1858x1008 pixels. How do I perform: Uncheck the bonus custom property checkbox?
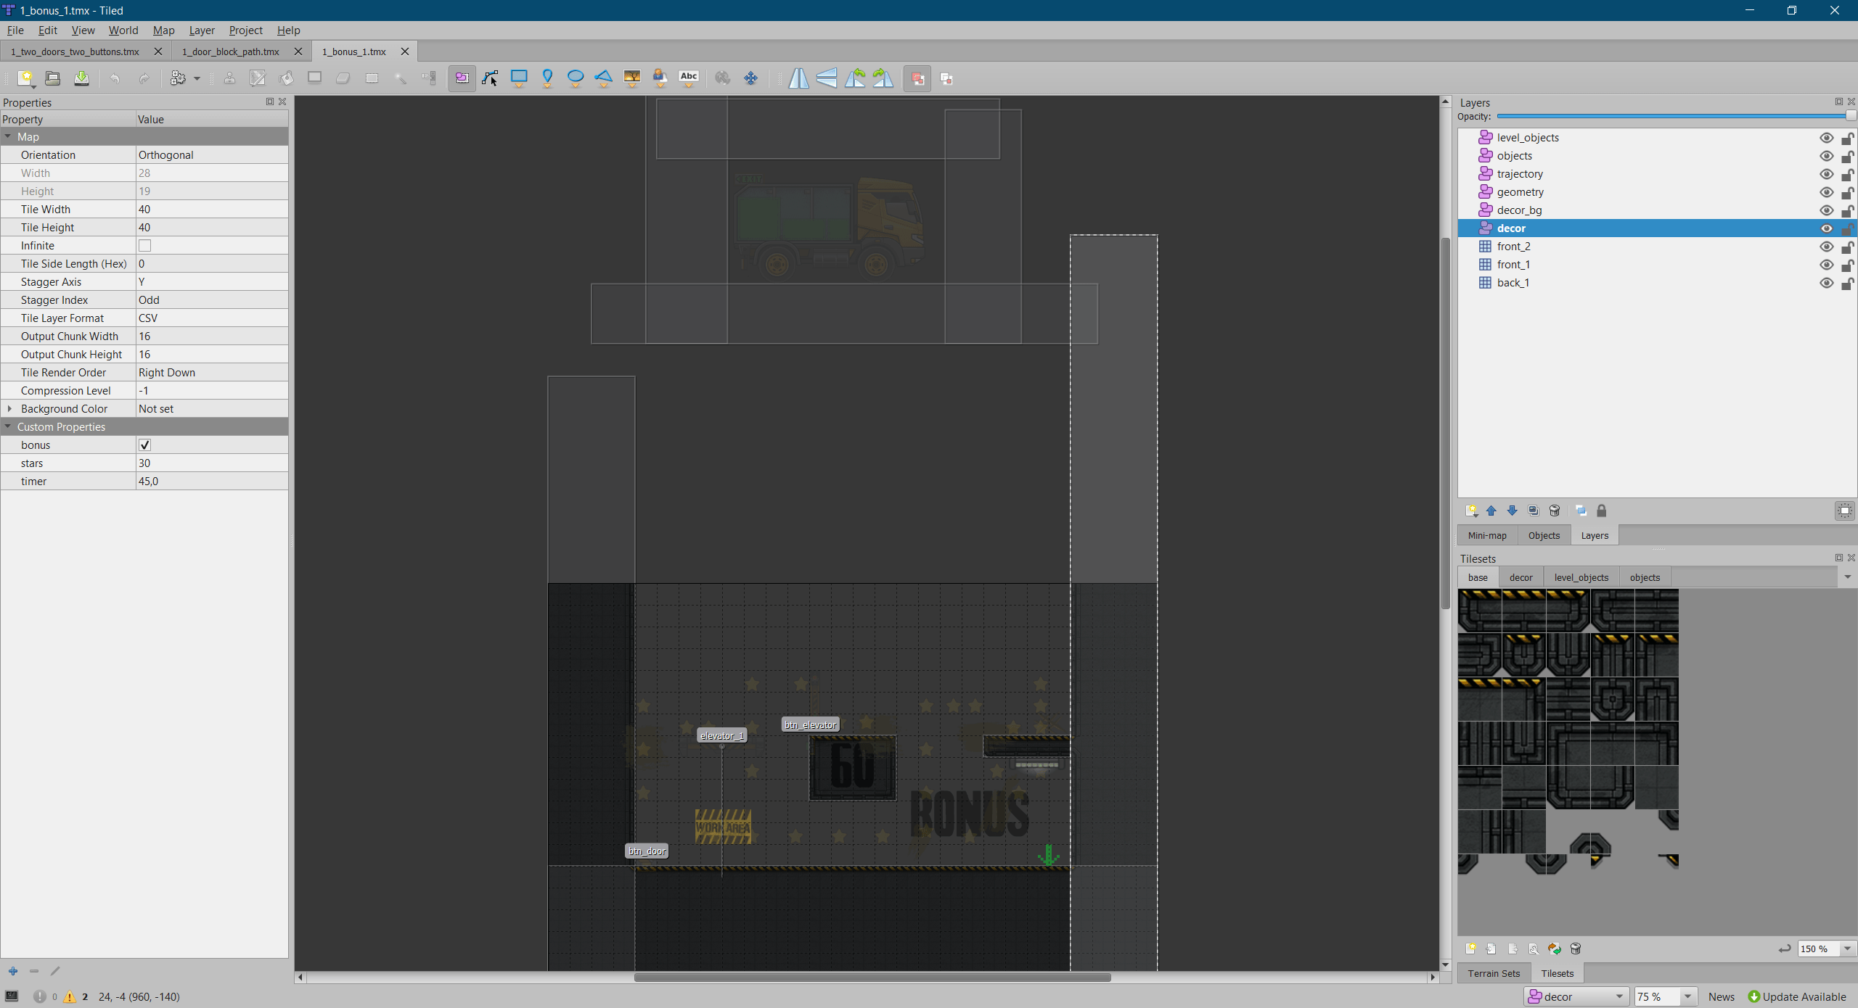pyautogui.click(x=144, y=445)
